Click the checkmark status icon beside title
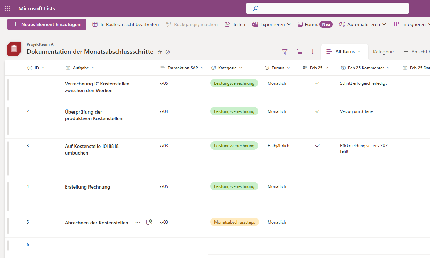The image size is (430, 258). coord(168,52)
